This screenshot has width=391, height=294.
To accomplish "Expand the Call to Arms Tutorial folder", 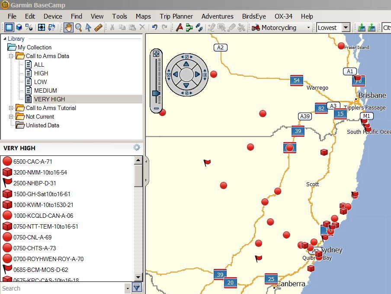I will [11, 108].
